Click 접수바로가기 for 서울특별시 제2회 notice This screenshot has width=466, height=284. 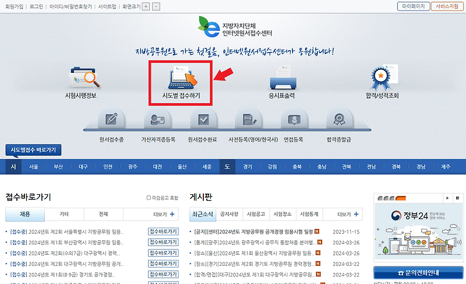164,232
